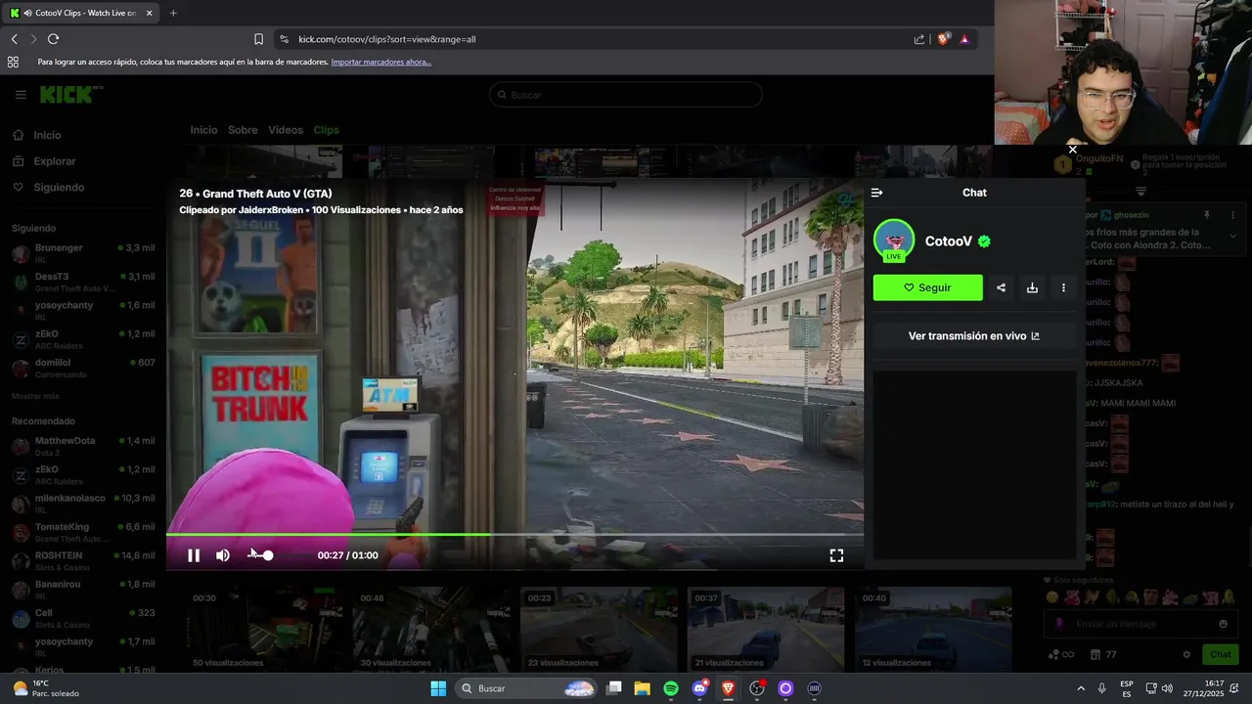Open the Kick hamburger menu
This screenshot has width=1252, height=704.
(21, 95)
